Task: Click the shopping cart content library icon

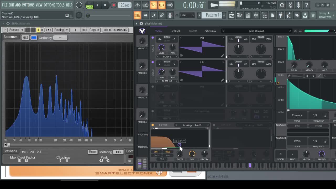Action: click(313, 15)
